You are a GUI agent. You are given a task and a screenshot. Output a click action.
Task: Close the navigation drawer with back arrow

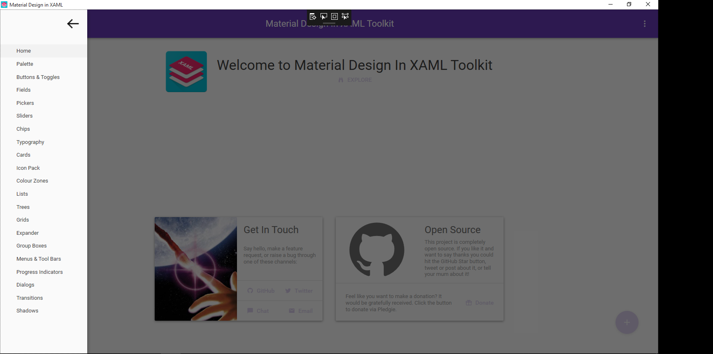(73, 24)
